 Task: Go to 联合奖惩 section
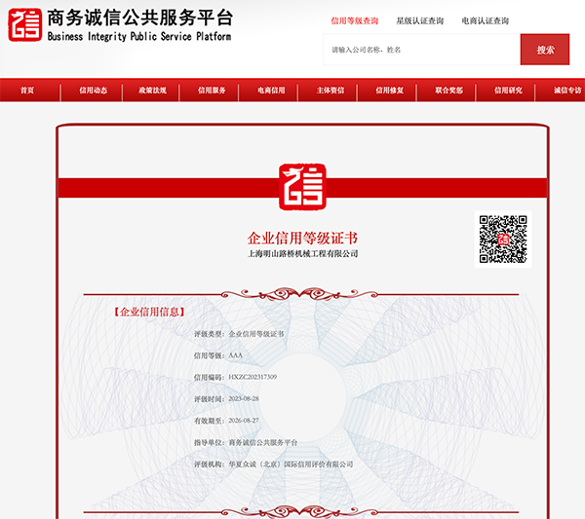point(448,91)
